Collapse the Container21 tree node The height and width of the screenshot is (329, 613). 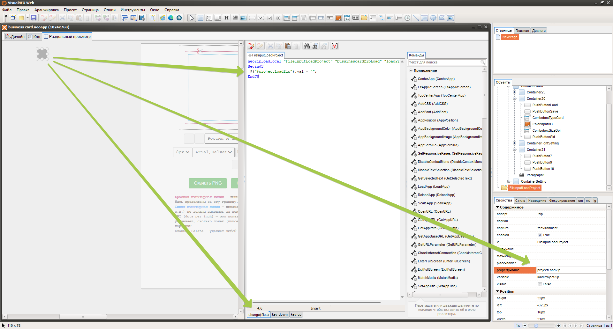(x=515, y=150)
